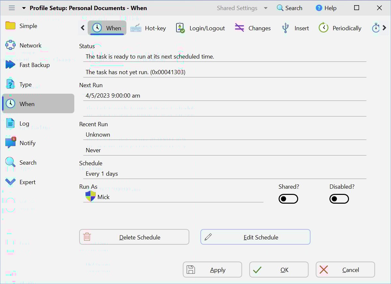Switch to Expert mode in sidebar

38,182
